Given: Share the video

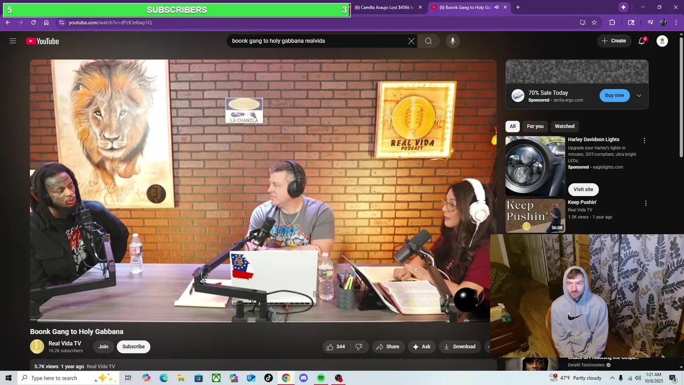Looking at the screenshot, I should (388, 346).
